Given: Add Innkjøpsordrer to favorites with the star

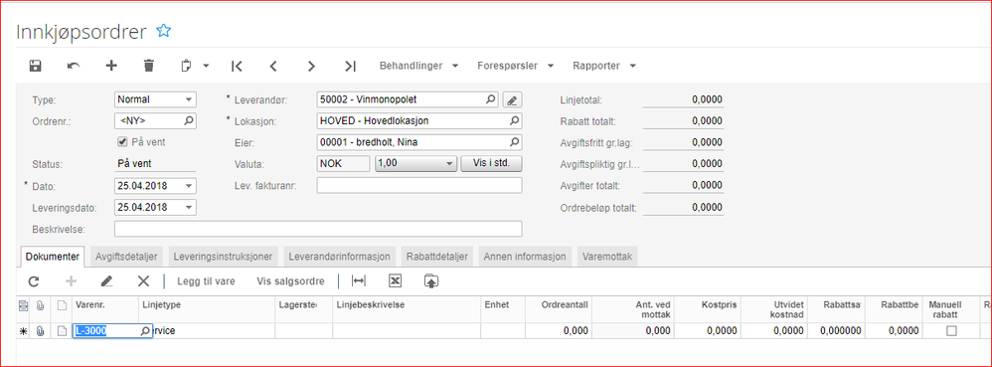Looking at the screenshot, I should [x=164, y=31].
